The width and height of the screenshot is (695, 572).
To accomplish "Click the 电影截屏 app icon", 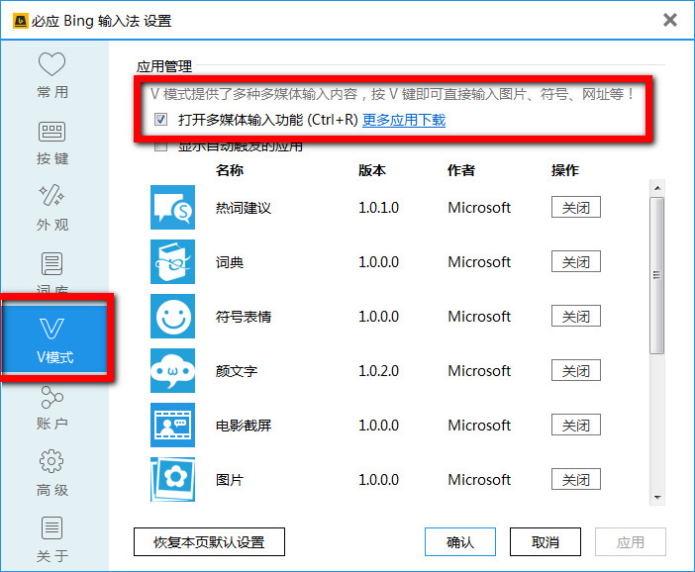I will (x=172, y=425).
